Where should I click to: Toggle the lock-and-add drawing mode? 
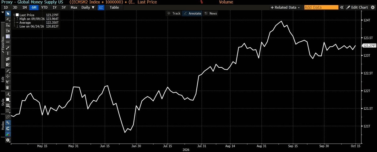[8, 123]
